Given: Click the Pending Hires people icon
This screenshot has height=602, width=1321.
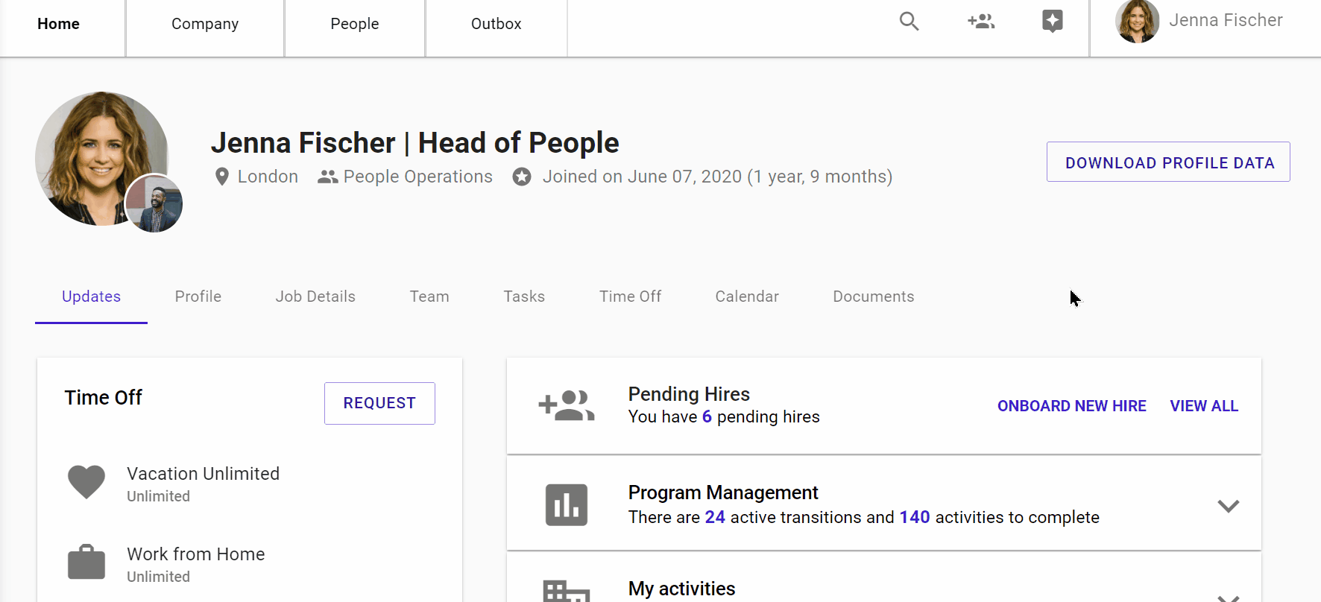Looking at the screenshot, I should coord(566,406).
